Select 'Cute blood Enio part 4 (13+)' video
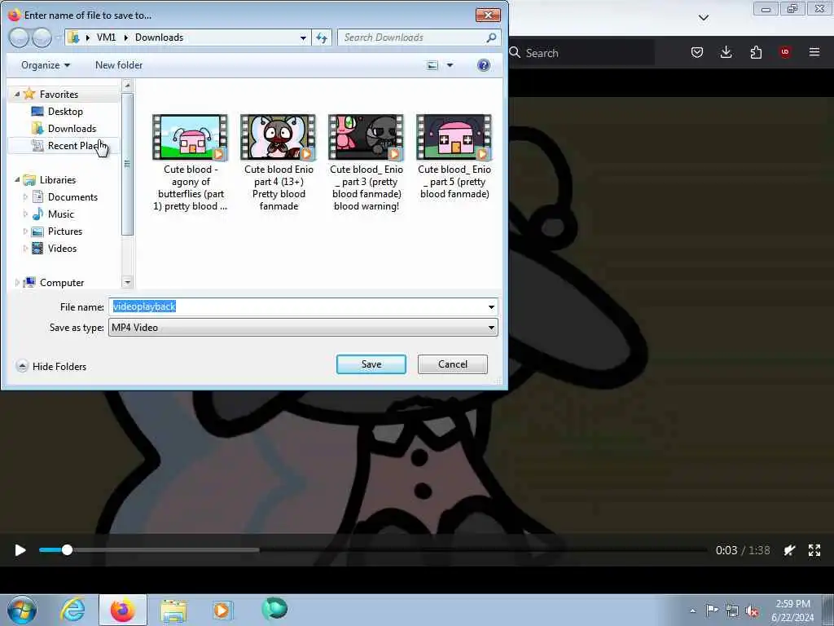This screenshot has width=834, height=626. tap(279, 162)
